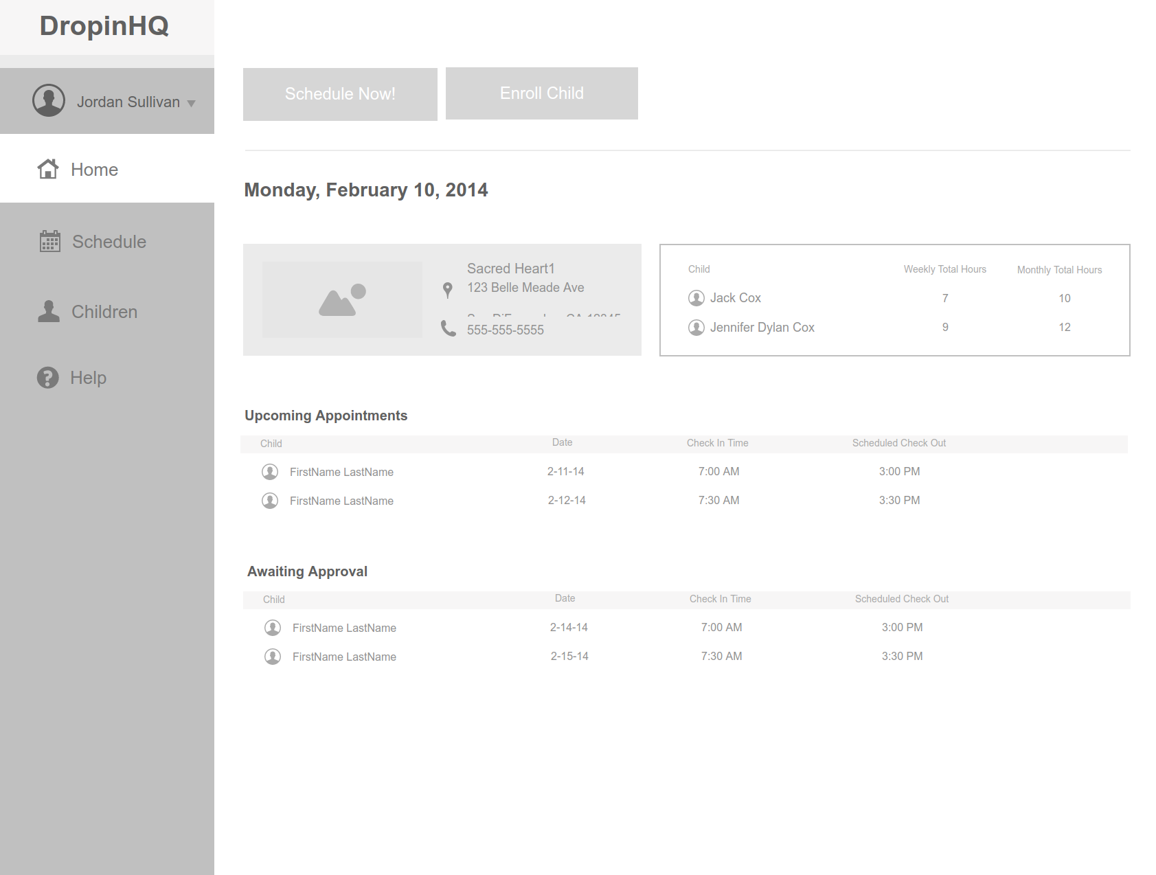Click the Upcoming Appointments heading

point(326,416)
